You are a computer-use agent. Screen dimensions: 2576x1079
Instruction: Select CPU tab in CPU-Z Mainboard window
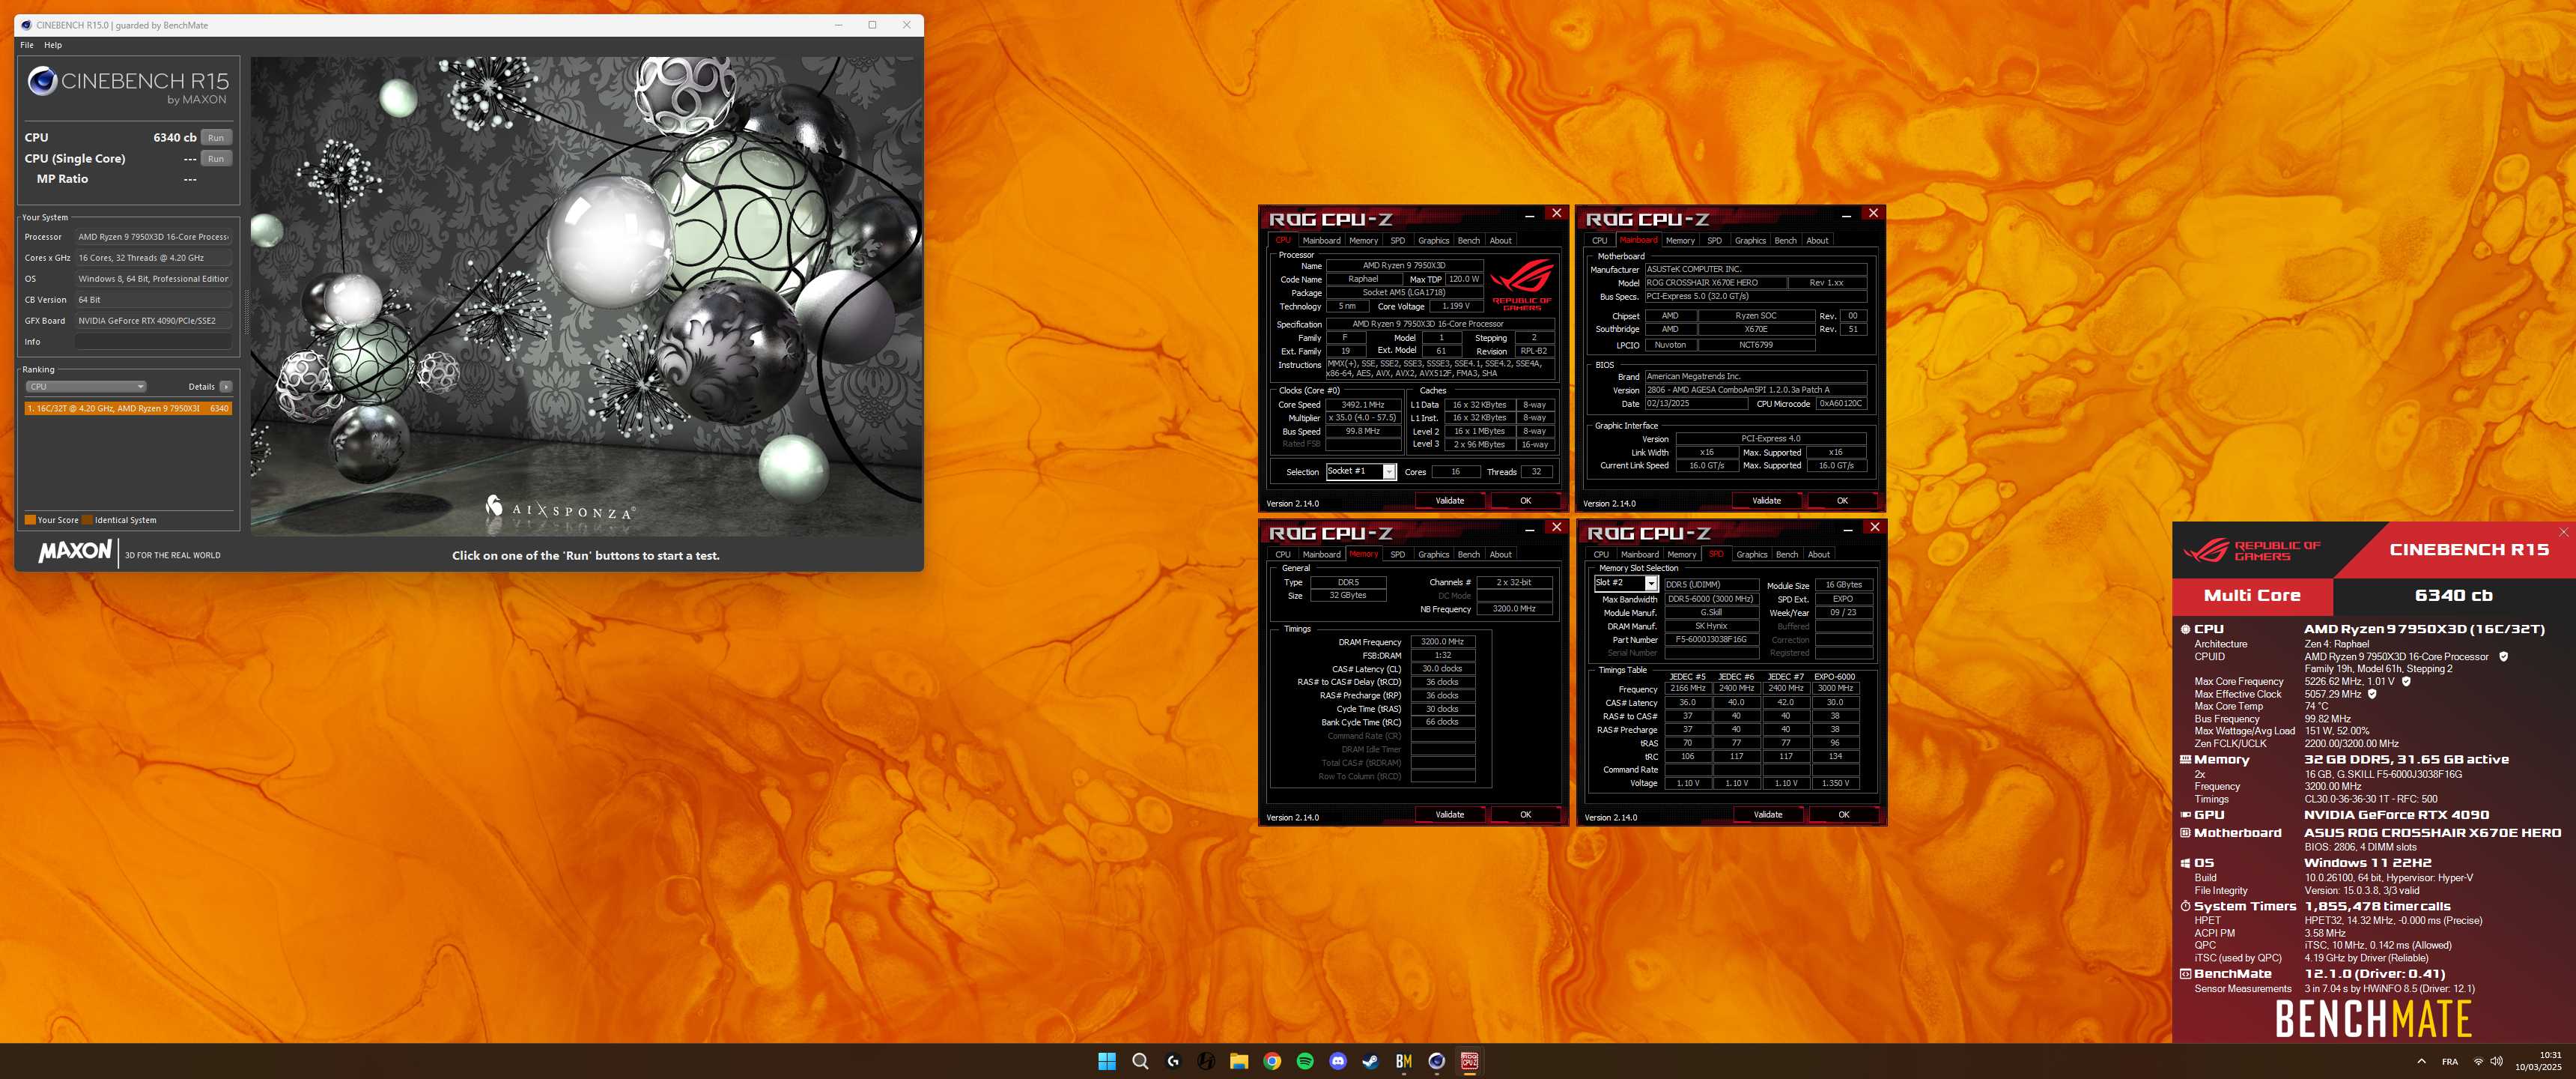pos(1599,241)
